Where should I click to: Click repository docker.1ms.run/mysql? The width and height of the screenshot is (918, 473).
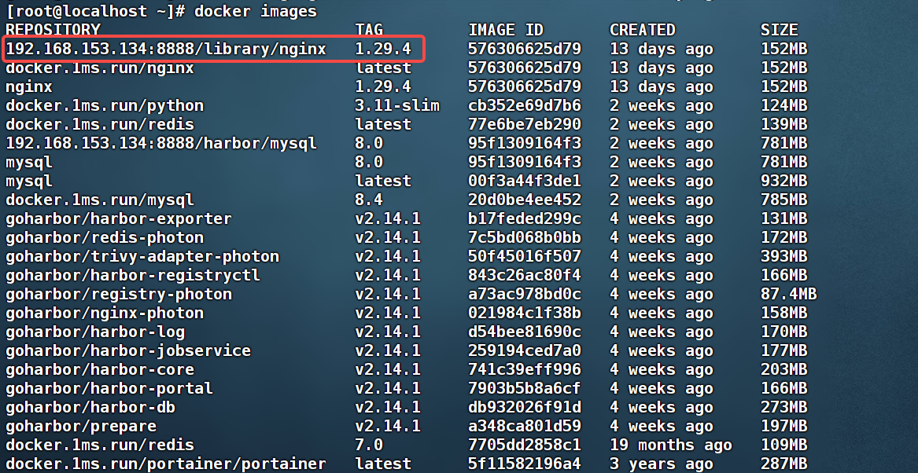coord(100,200)
